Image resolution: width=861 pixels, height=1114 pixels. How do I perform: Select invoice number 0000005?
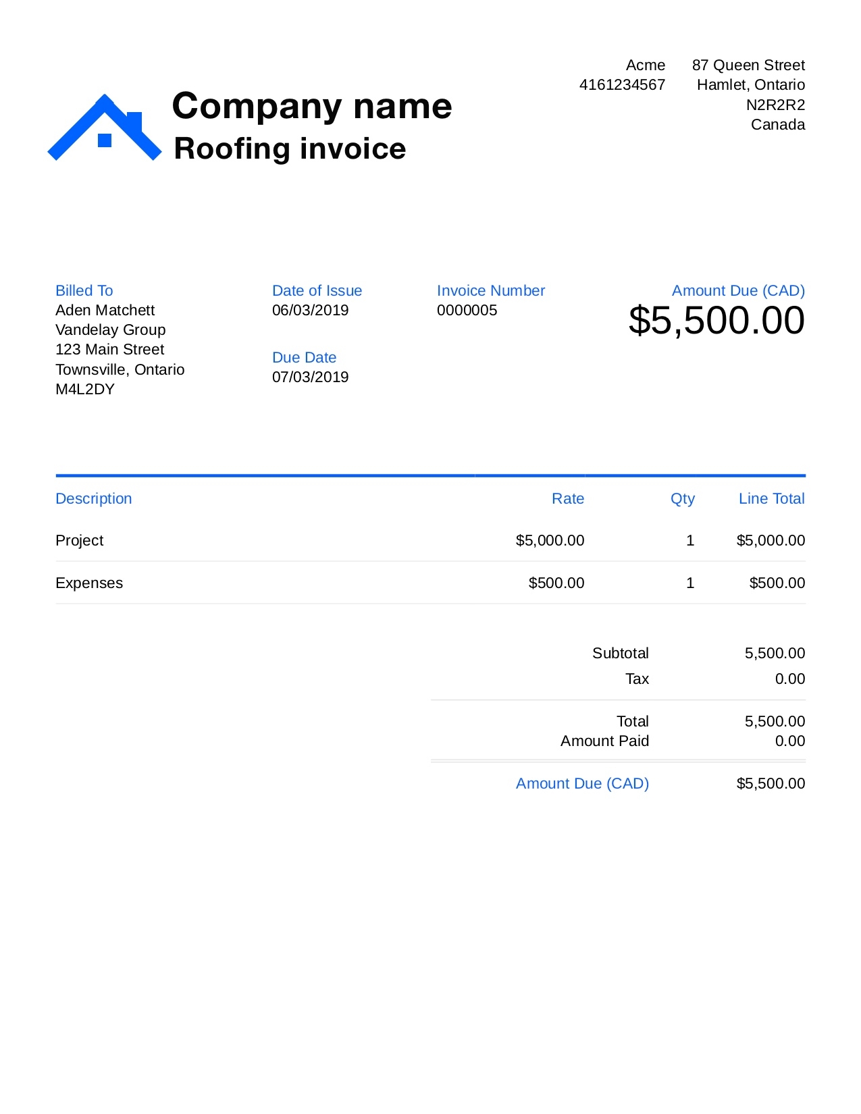[x=467, y=311]
